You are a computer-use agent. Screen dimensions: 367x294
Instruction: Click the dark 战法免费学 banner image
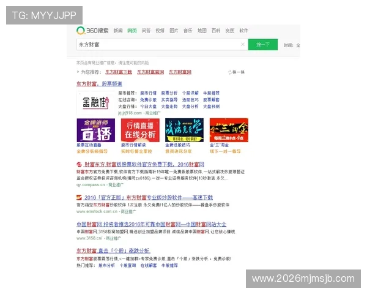[x=185, y=130]
